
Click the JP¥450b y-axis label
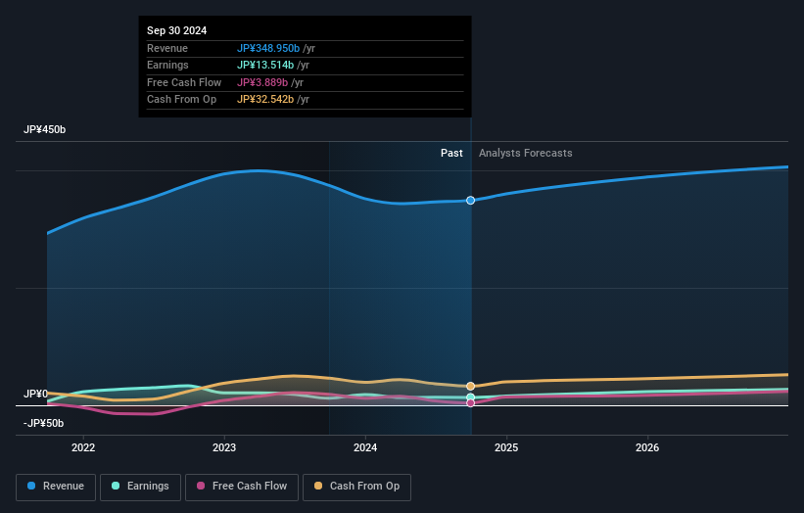(45, 129)
